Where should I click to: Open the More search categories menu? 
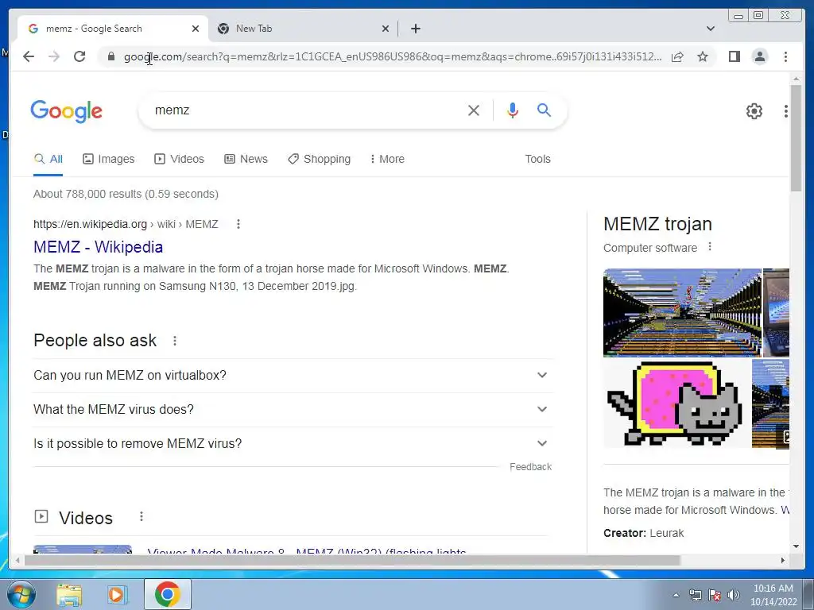[x=387, y=159]
